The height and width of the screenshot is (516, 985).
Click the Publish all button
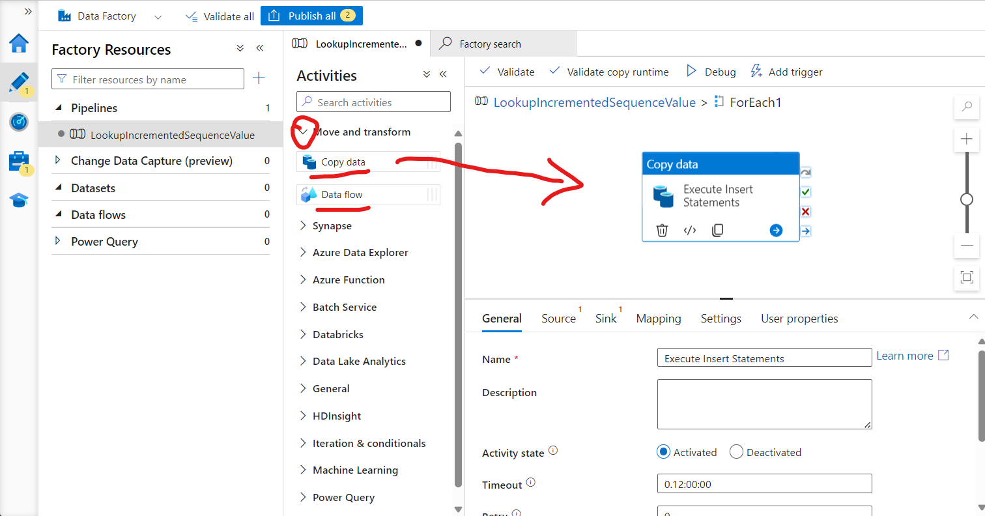(x=311, y=15)
